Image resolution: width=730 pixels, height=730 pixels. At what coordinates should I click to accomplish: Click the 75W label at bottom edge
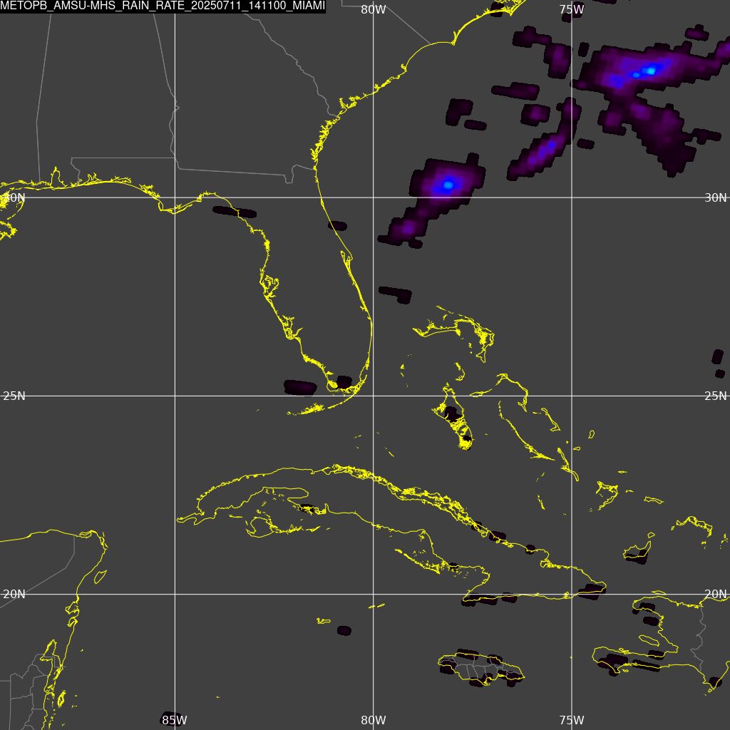click(x=572, y=720)
